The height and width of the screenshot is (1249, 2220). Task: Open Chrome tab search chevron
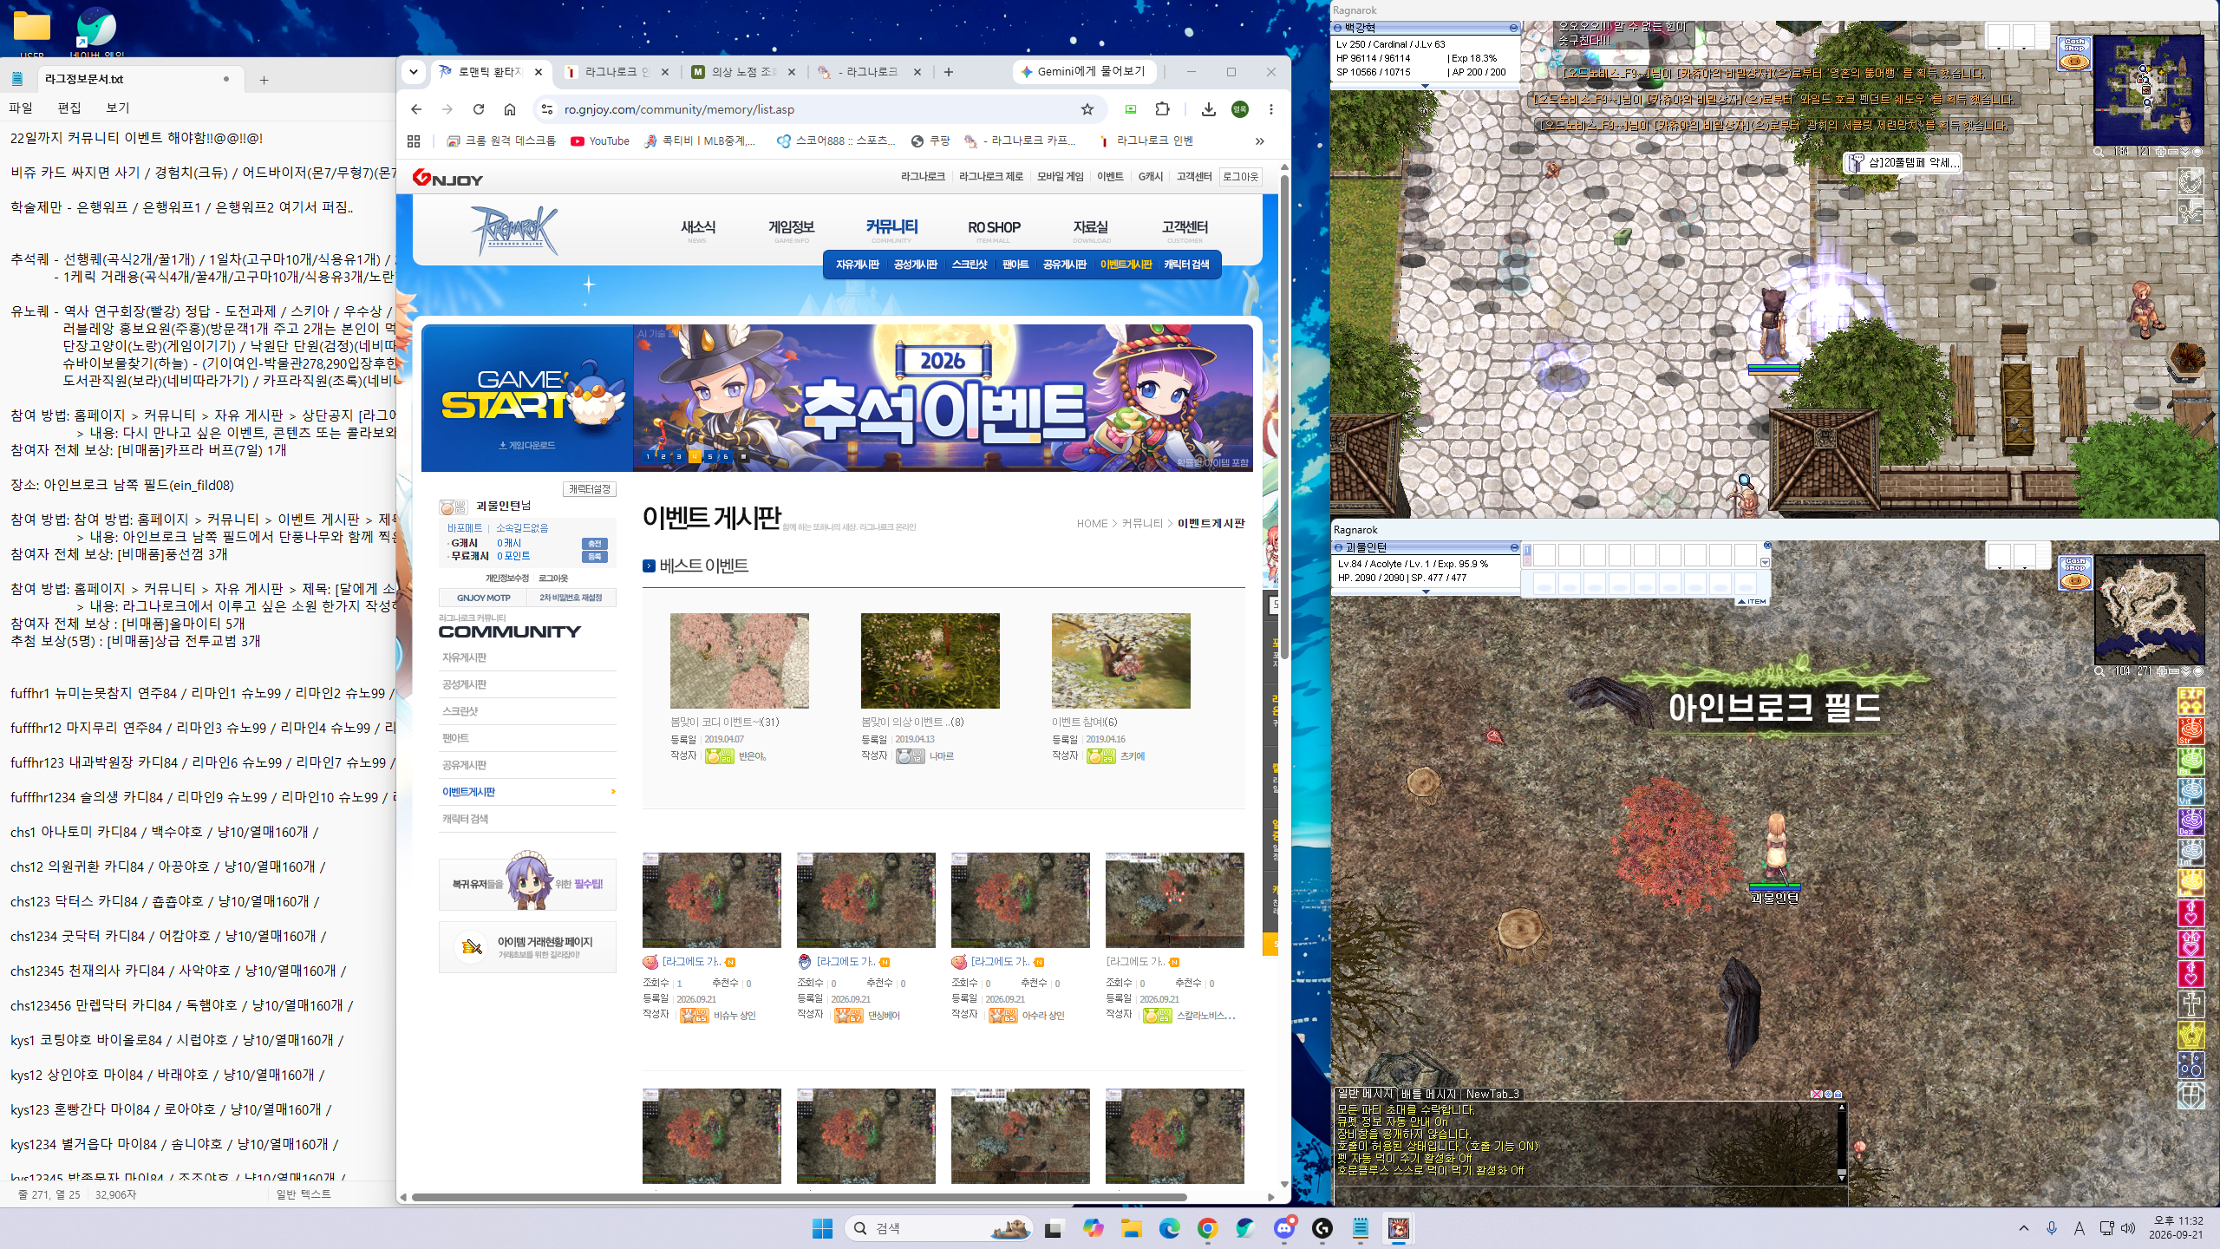tap(414, 72)
